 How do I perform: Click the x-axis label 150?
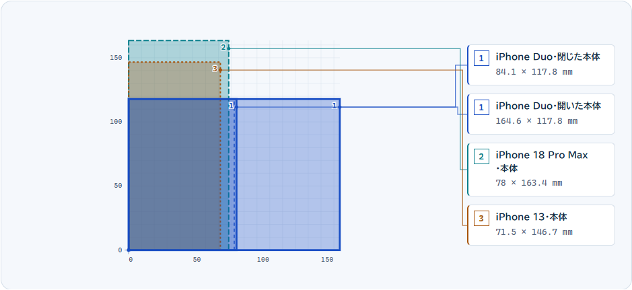pyautogui.click(x=327, y=260)
